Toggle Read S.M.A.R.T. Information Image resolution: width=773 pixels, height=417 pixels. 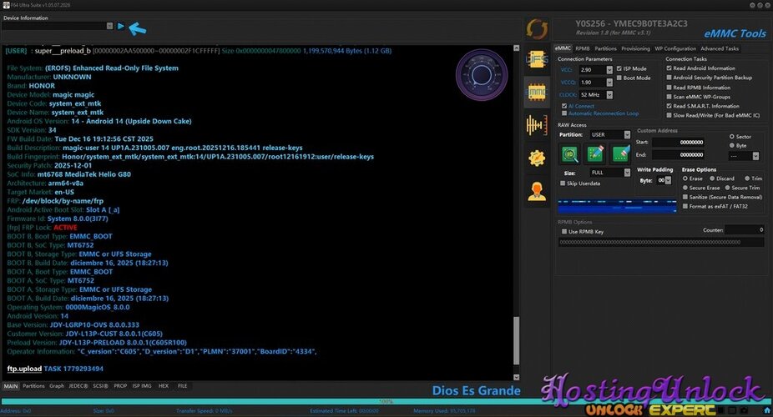(x=669, y=106)
